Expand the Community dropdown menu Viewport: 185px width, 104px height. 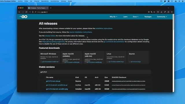tap(162, 17)
